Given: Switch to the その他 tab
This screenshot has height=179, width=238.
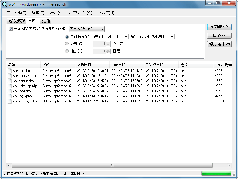Looking at the screenshot, I should (46, 21).
